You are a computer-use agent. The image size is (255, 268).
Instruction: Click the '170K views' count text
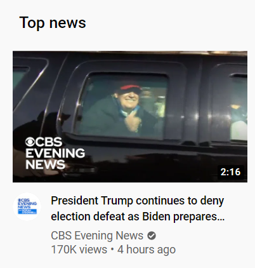point(79,250)
